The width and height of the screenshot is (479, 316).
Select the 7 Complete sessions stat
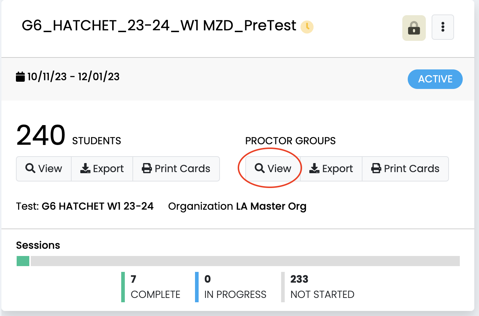click(155, 287)
